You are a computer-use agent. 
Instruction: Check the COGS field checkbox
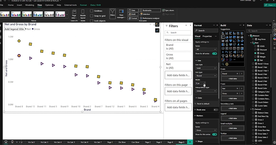255,46
